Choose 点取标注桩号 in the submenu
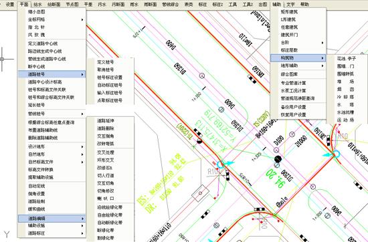The image size is (368, 242). (110, 100)
